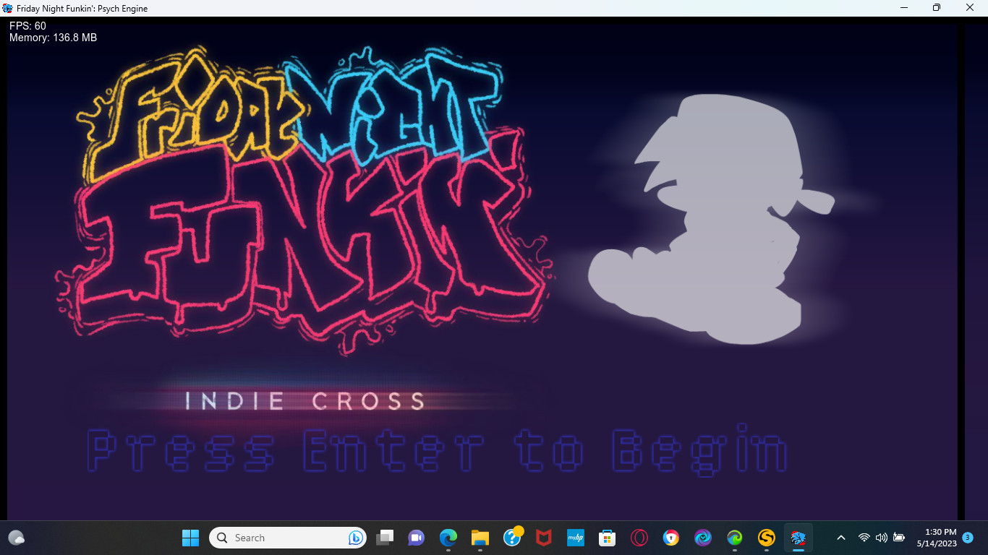Open volume control in system tray
The width and height of the screenshot is (988, 555).
tap(881, 538)
